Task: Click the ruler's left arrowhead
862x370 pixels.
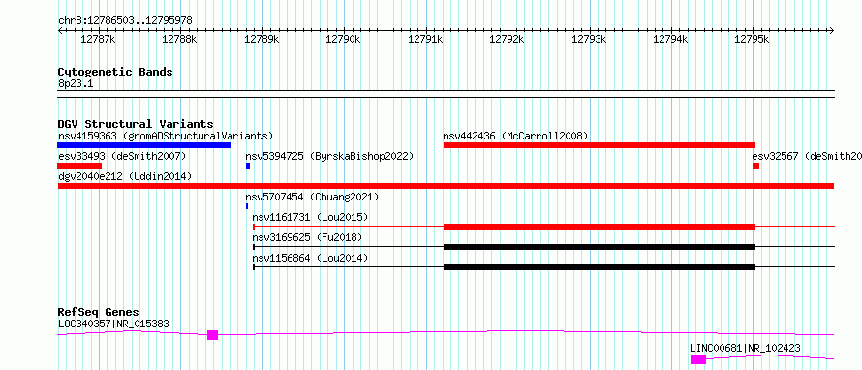Action: point(60,30)
